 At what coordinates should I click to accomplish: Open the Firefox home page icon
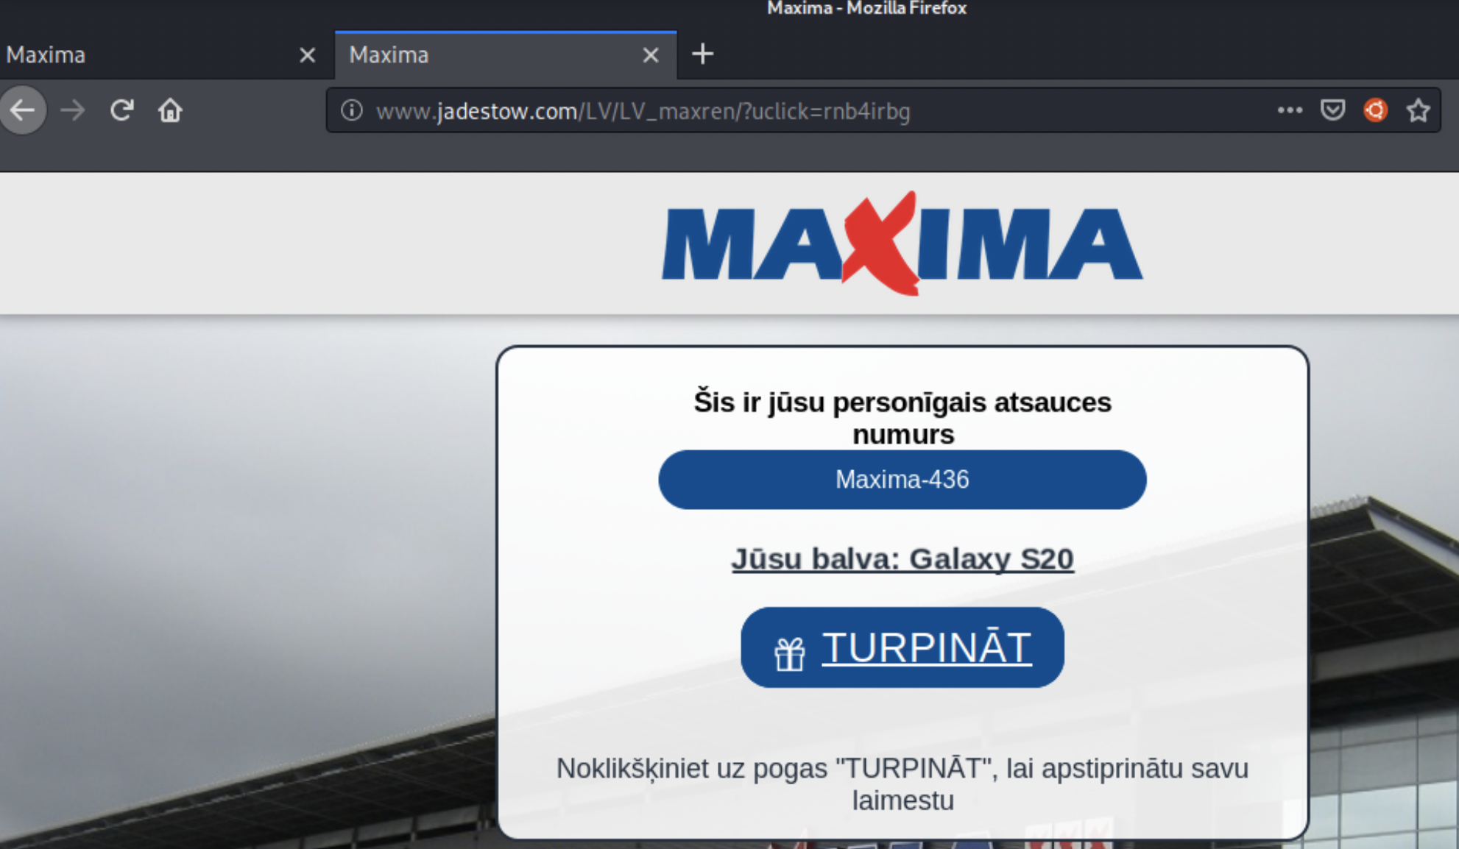pyautogui.click(x=170, y=110)
